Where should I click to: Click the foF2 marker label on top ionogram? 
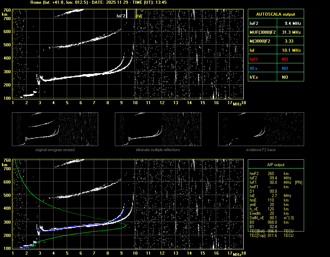(x=121, y=16)
